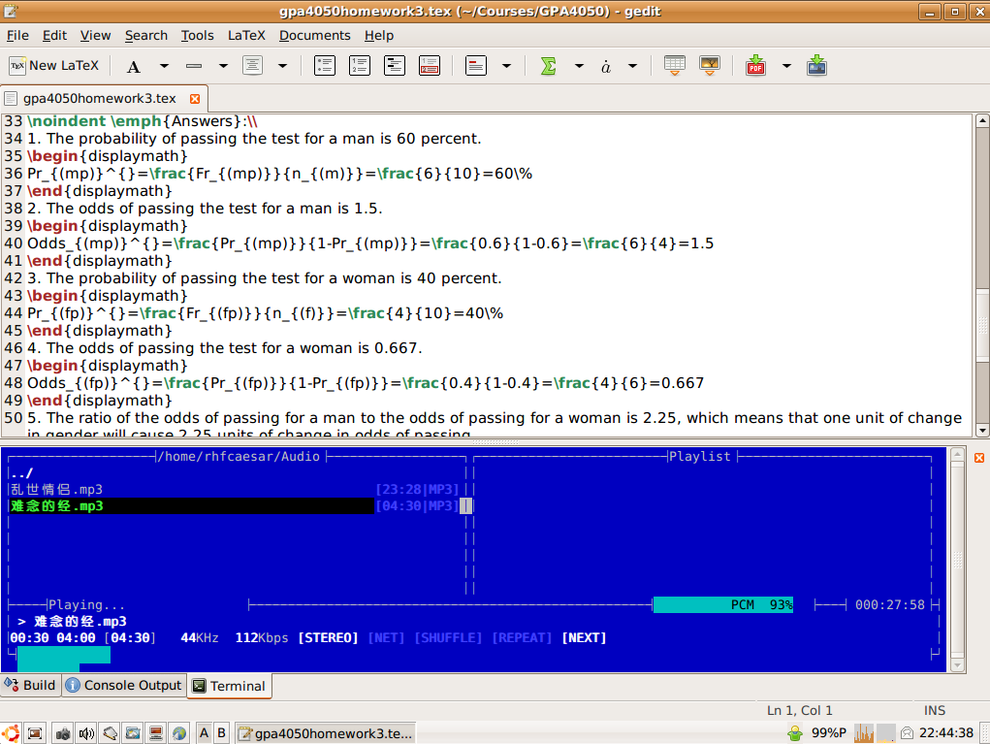Insert list item with red highlight icon
Image resolution: width=990 pixels, height=744 pixels.
coord(430,66)
